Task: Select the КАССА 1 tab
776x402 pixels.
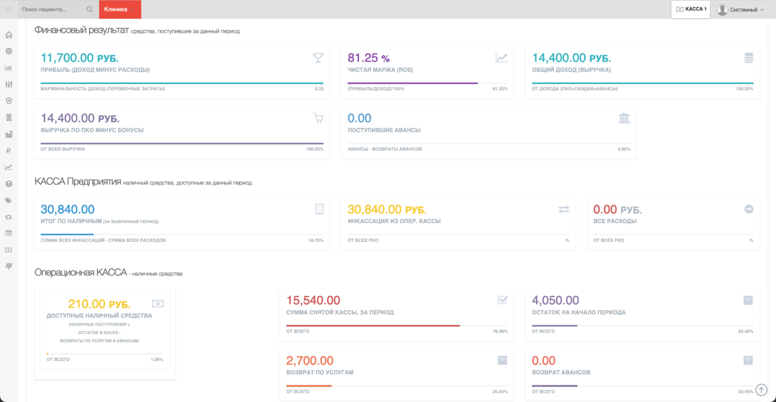Action: click(x=691, y=10)
